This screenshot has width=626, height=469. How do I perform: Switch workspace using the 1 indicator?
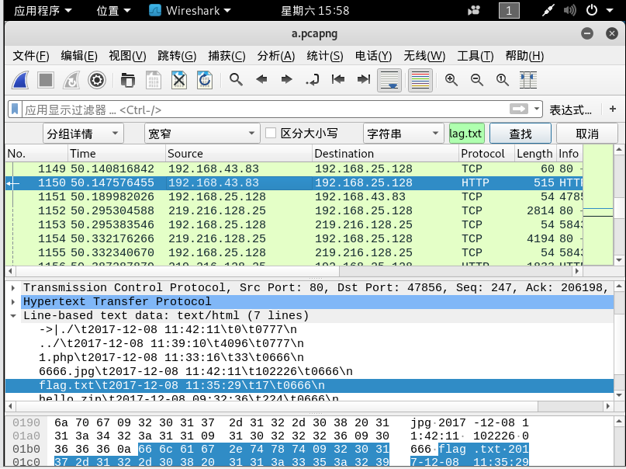pos(509,10)
